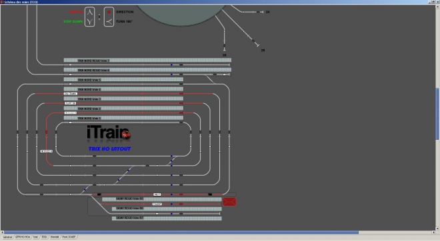Click the turntable STEP DOWN button
Image resolution: width=440 pixels, height=241 pixels.
click(x=90, y=21)
